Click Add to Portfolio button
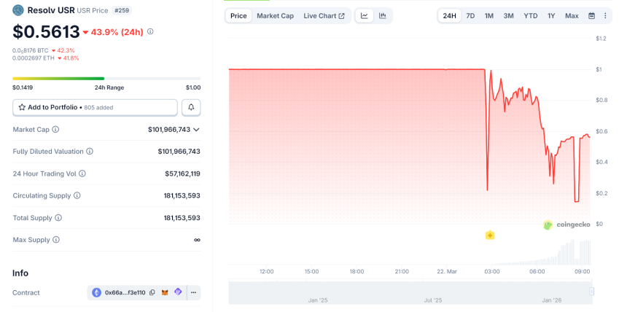627x312 pixels. tap(95, 107)
